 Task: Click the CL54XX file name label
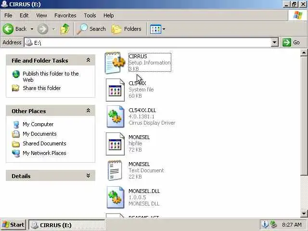(x=137, y=83)
